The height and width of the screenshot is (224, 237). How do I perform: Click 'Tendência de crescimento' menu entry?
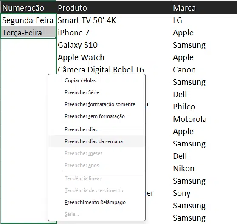tap(97, 190)
